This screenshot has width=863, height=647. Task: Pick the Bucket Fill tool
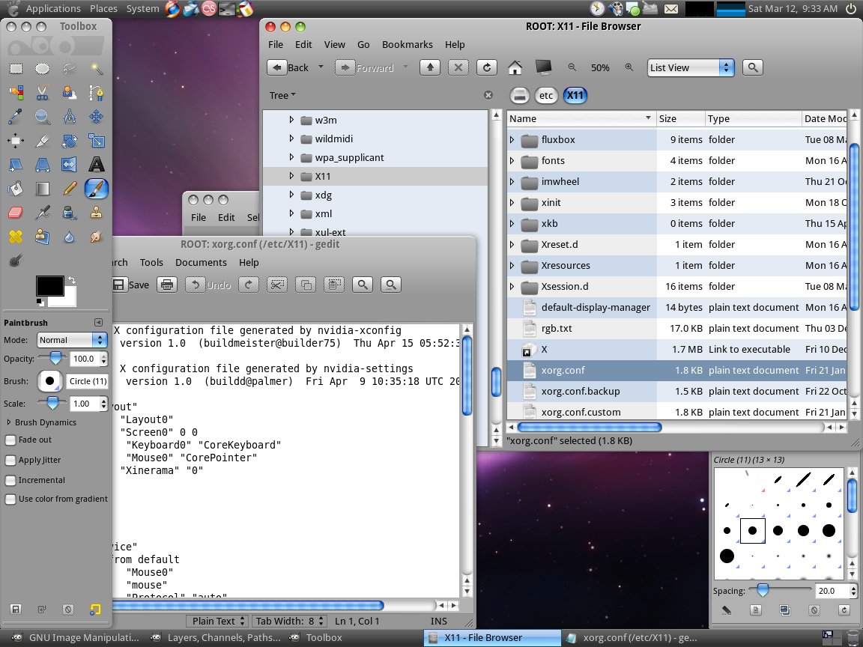point(16,189)
